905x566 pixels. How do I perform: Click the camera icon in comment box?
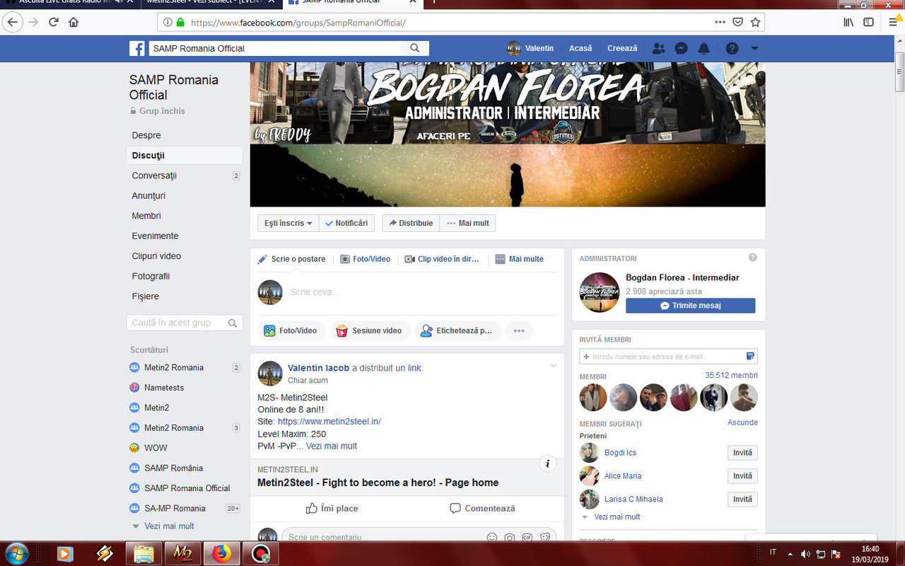point(509,537)
